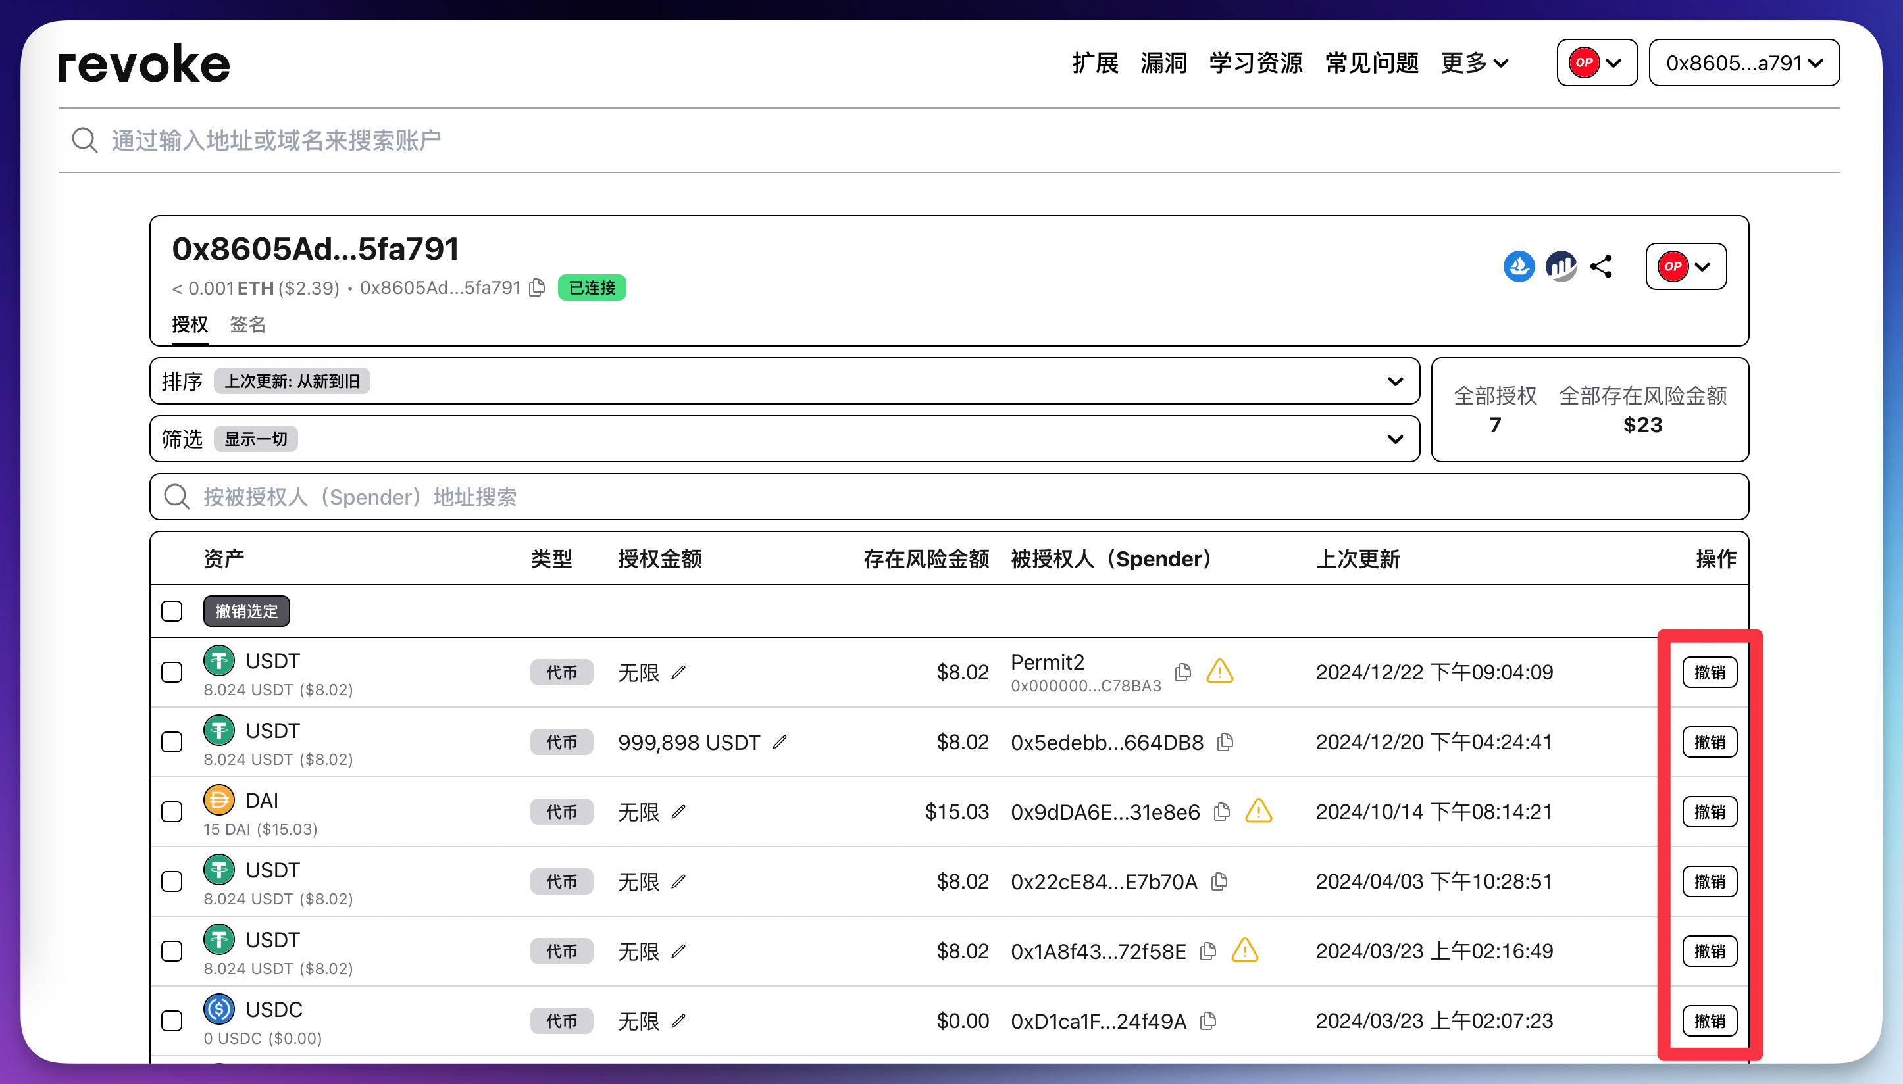This screenshot has height=1084, width=1903.
Task: Copy the account address 0x8605Ad...5fa791
Action: [x=537, y=287]
